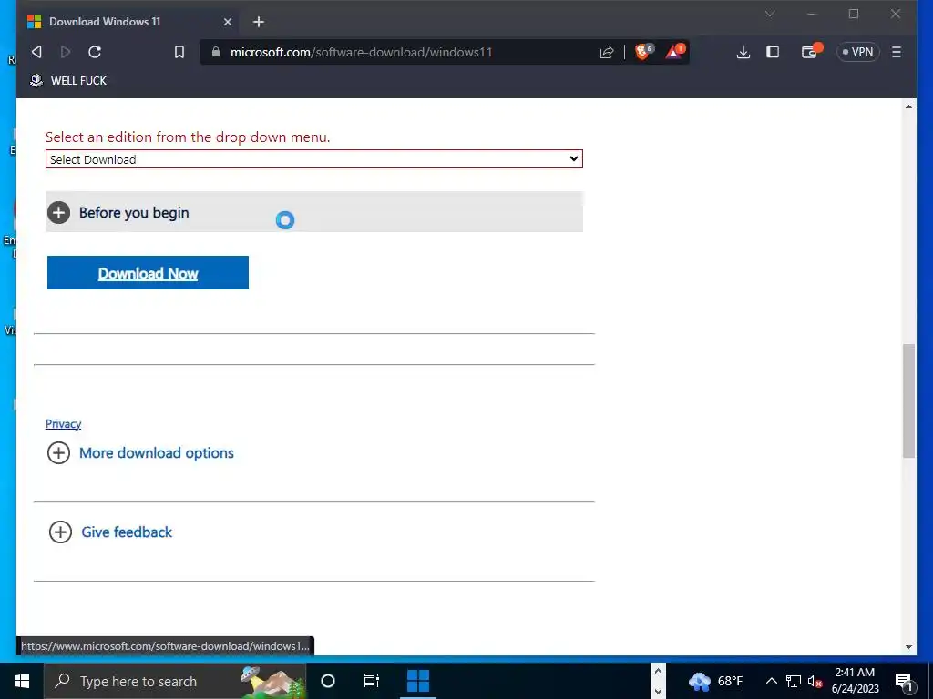Expand More download options
Screen dimensions: 933x699
(140, 453)
